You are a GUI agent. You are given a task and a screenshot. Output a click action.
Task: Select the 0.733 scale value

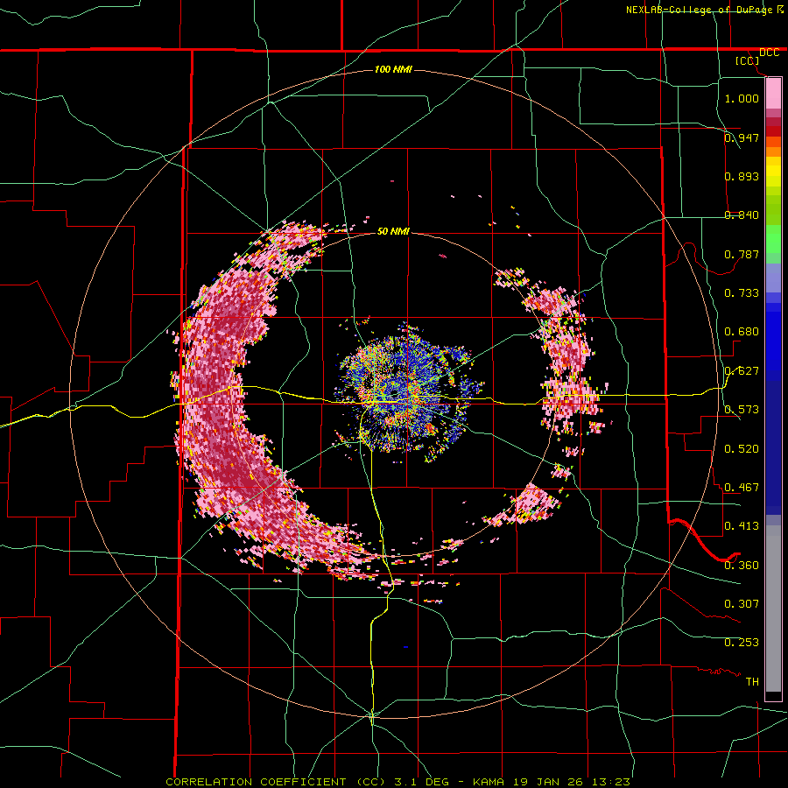pos(742,293)
